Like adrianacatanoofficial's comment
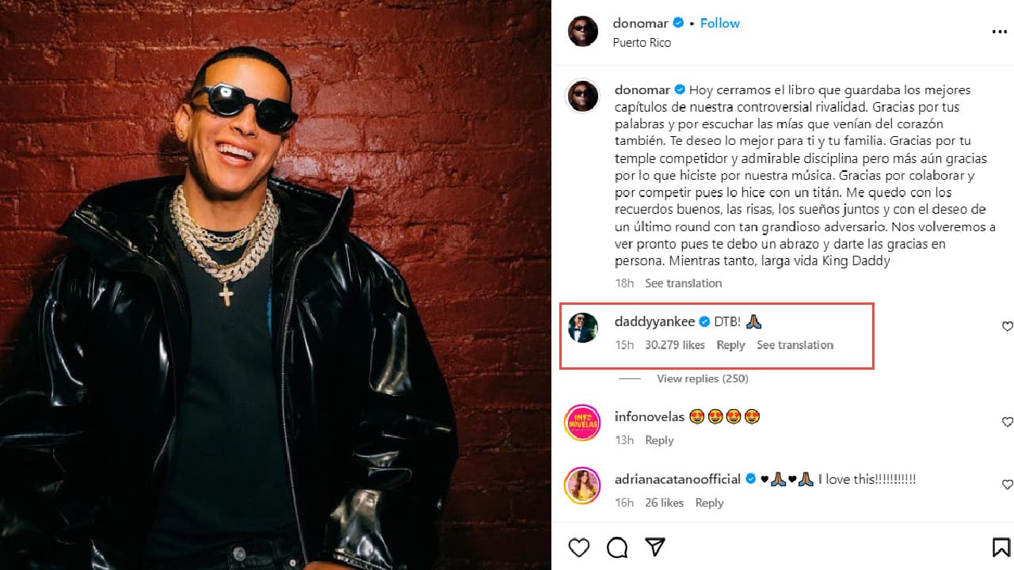1014x570 pixels. pyautogui.click(x=1006, y=484)
